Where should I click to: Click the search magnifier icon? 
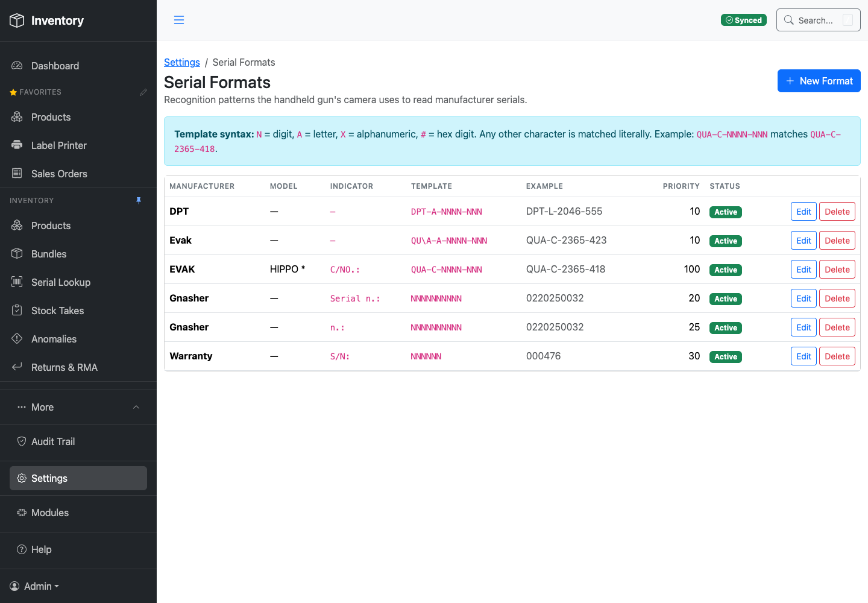point(788,20)
